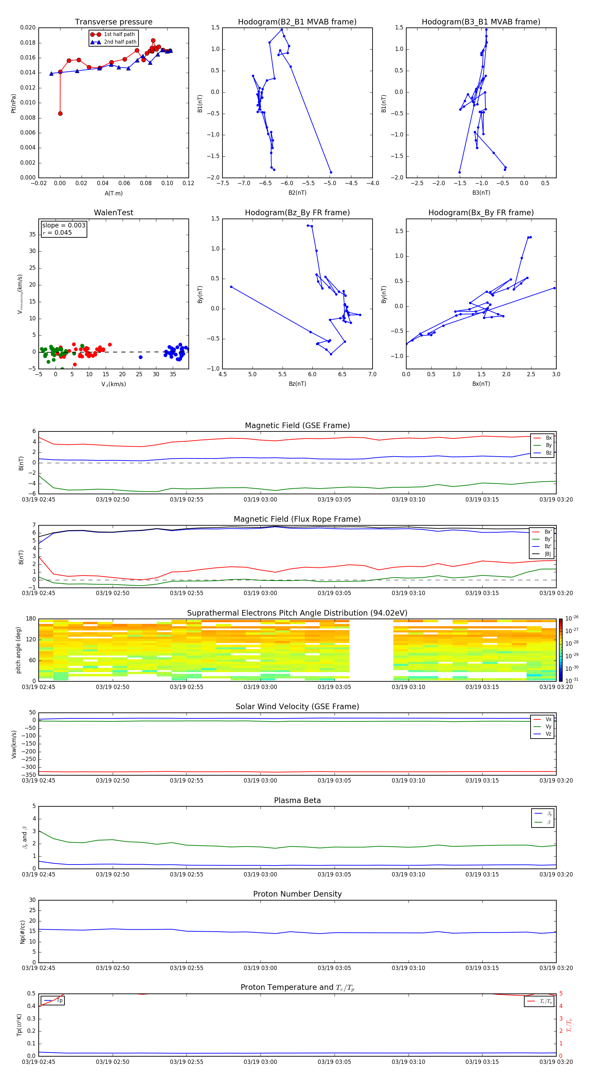Click the "Bz'" legend entry in Flux Rope plot

pos(542,546)
